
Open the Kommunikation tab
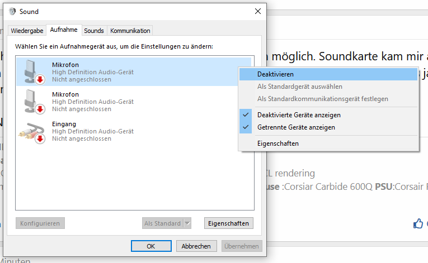130,31
